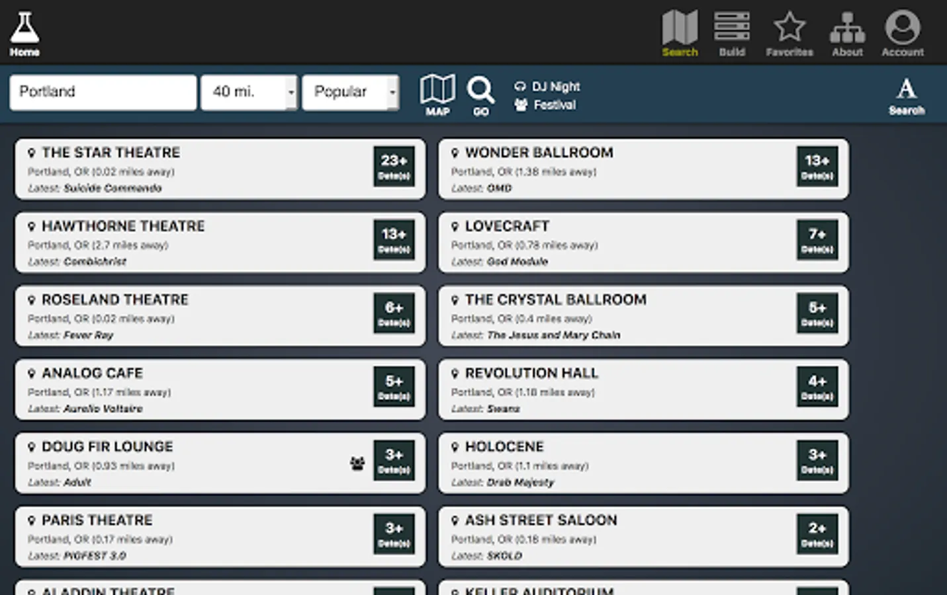Click the pin icon beside The Crystal Ballroom
947x595 pixels.
point(455,299)
